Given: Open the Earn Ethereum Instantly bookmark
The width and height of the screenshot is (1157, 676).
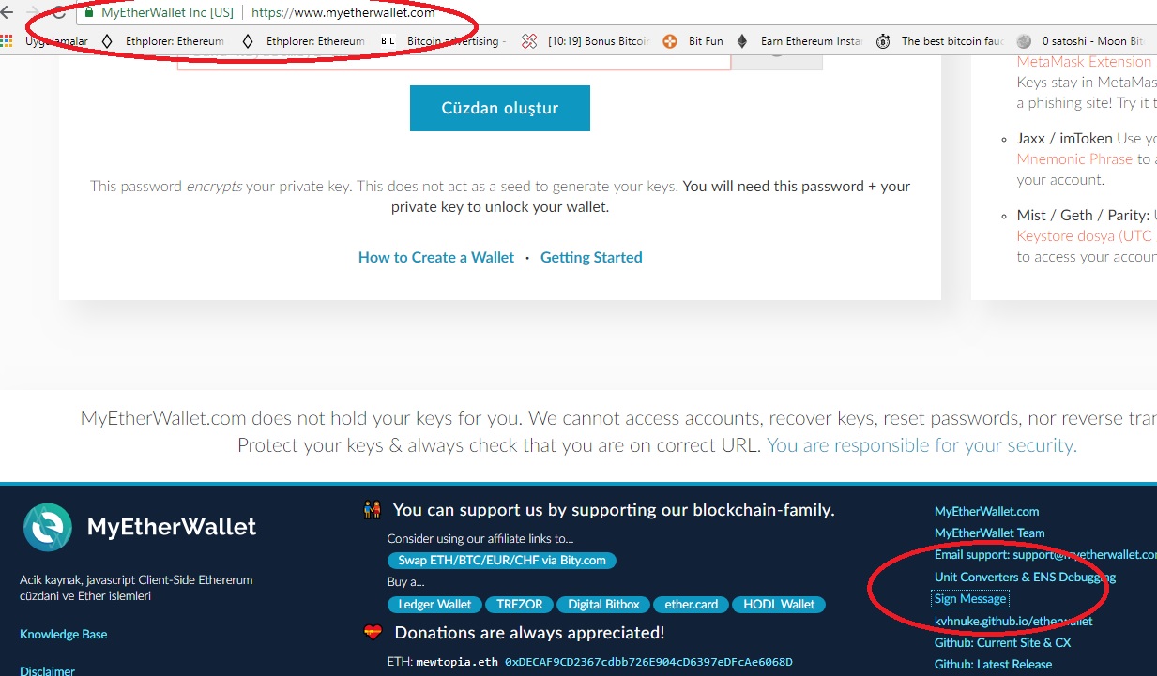Looking at the screenshot, I should (799, 41).
